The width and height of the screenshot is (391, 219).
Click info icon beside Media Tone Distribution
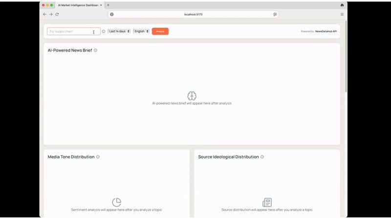tap(98, 157)
